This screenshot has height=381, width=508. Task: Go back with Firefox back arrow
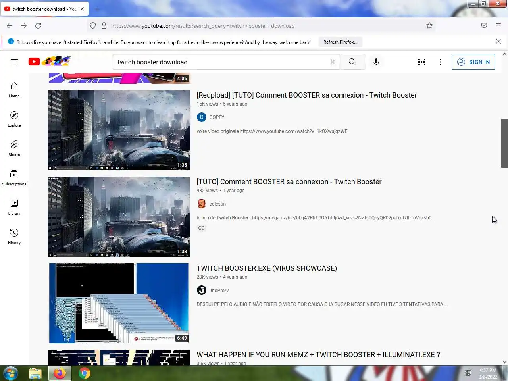click(10, 26)
